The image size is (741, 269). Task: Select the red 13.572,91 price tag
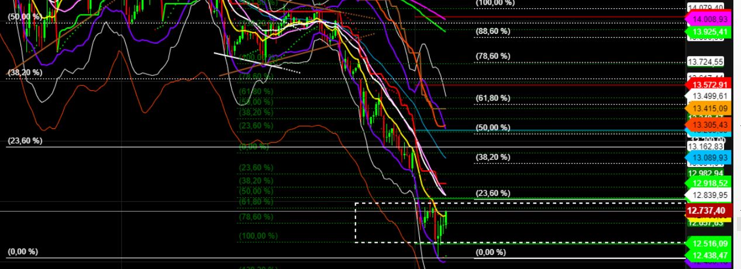[x=707, y=85]
